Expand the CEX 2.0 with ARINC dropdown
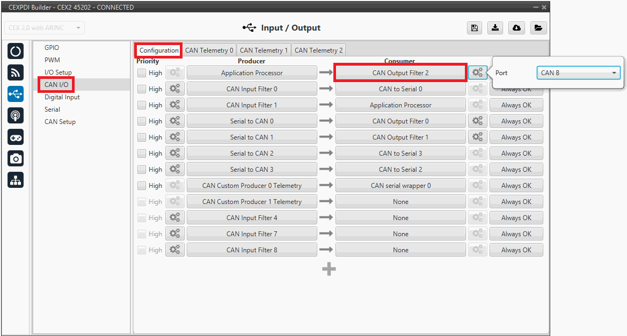 [45, 28]
